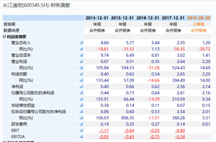Select the 2017-12-31 column header
This screenshot has width=216, height=142.
pyautogui.click(x=173, y=18)
